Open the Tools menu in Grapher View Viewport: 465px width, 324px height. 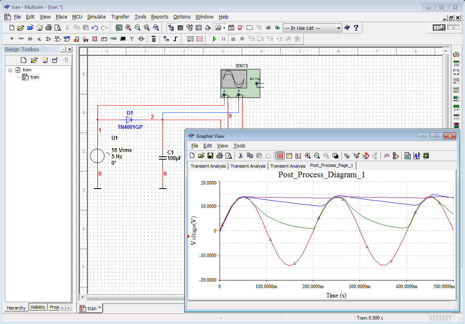tap(239, 146)
